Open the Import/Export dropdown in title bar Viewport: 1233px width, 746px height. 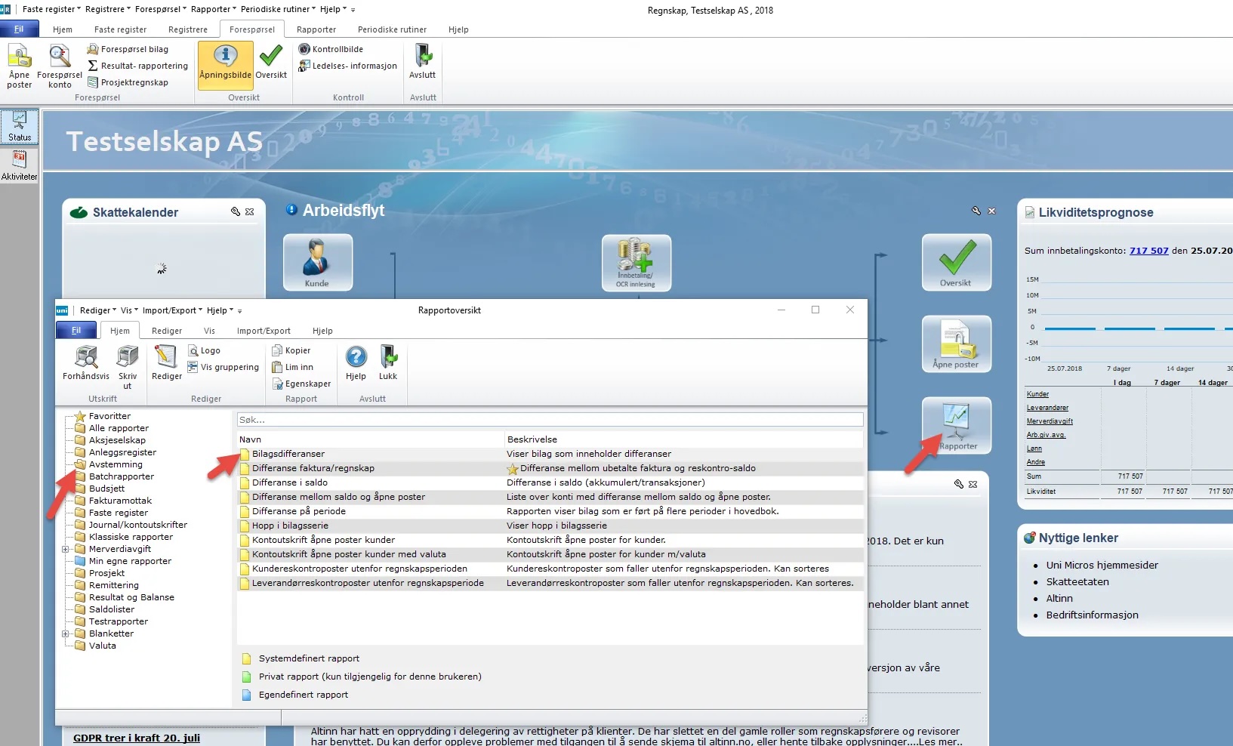pyautogui.click(x=172, y=310)
